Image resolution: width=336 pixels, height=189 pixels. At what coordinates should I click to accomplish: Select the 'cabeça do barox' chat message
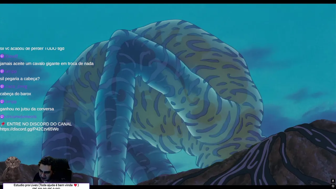click(x=15, y=94)
